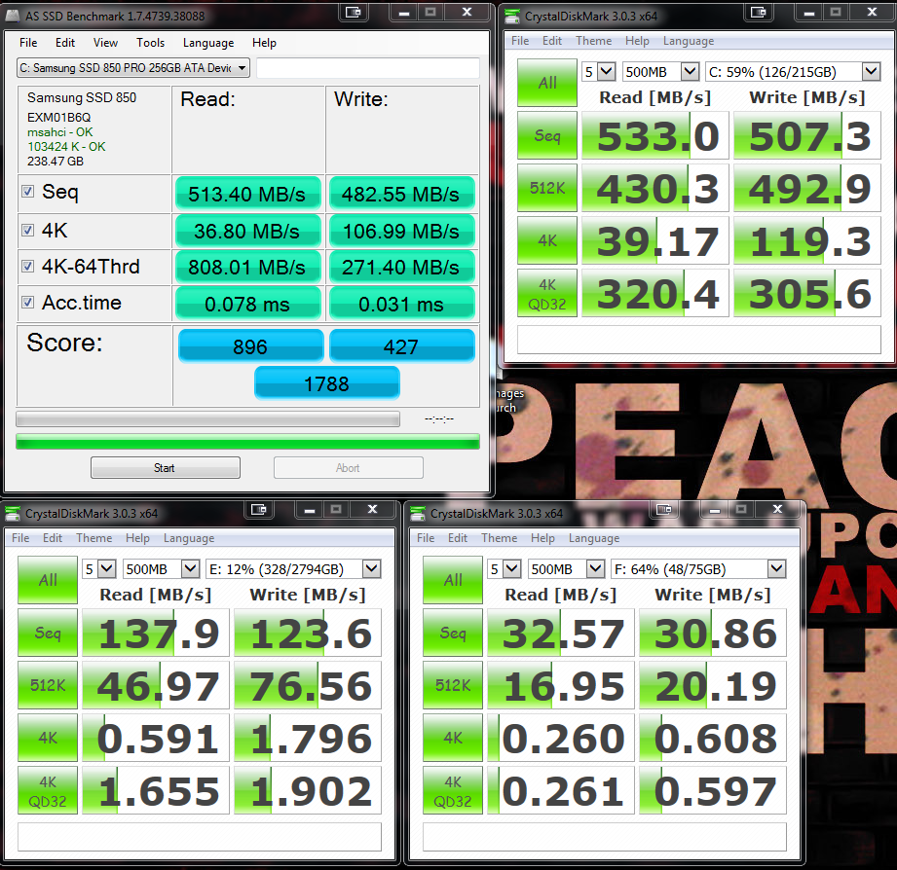The width and height of the screenshot is (897, 870).
Task: Disable the Acc.time test checkbox
Action: click(27, 303)
